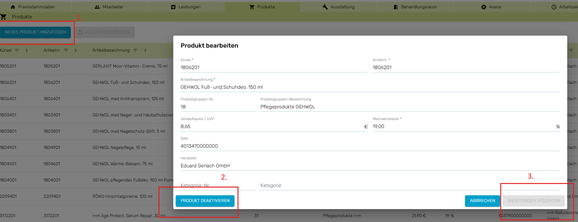Edit the Artikelnr. field in the dialog
The height and width of the screenshot is (222, 578).
click(466, 68)
